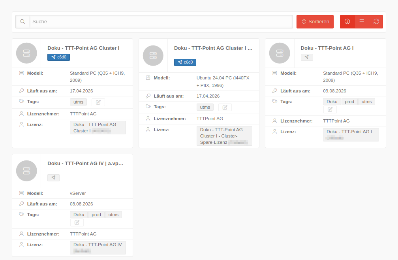Type in the Suche search field
This screenshot has height=260, width=398.
[161, 22]
